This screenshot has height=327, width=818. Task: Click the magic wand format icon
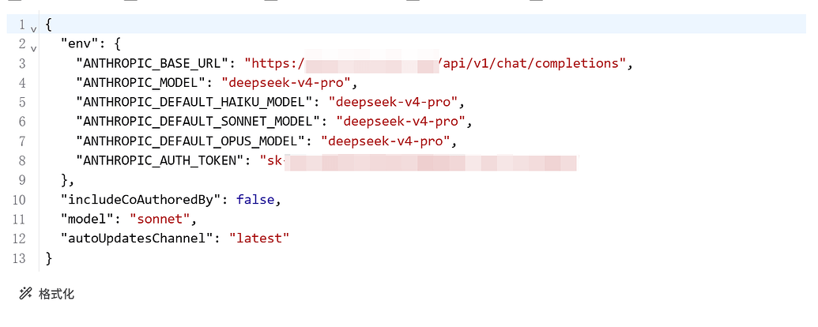click(x=25, y=294)
